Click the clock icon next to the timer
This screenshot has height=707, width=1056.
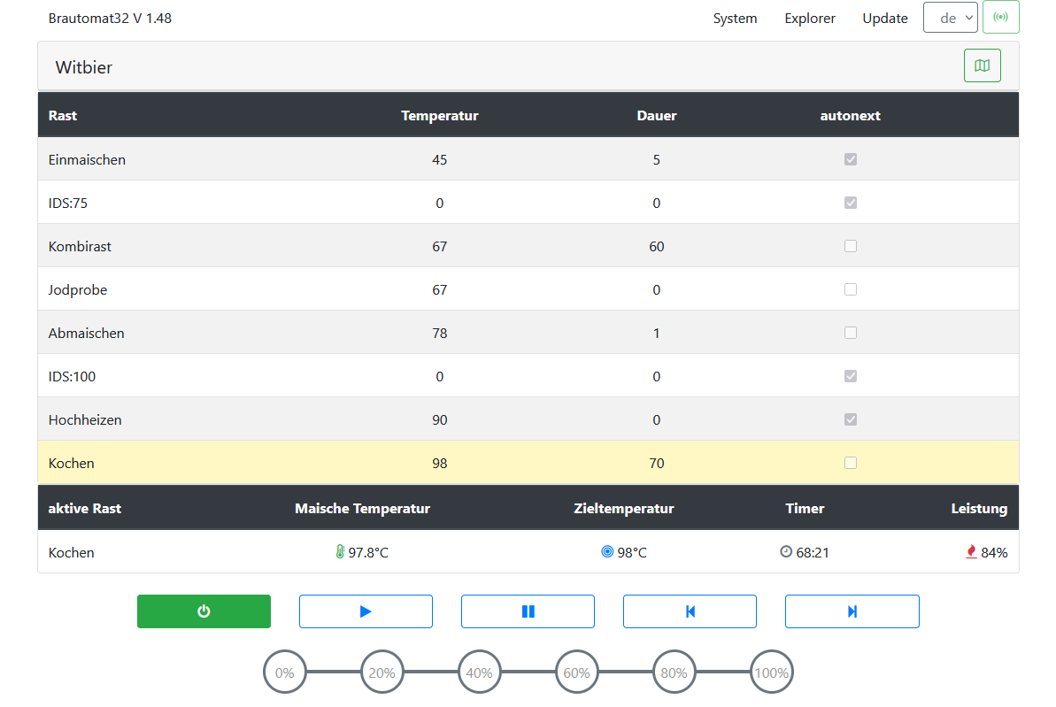pos(786,552)
